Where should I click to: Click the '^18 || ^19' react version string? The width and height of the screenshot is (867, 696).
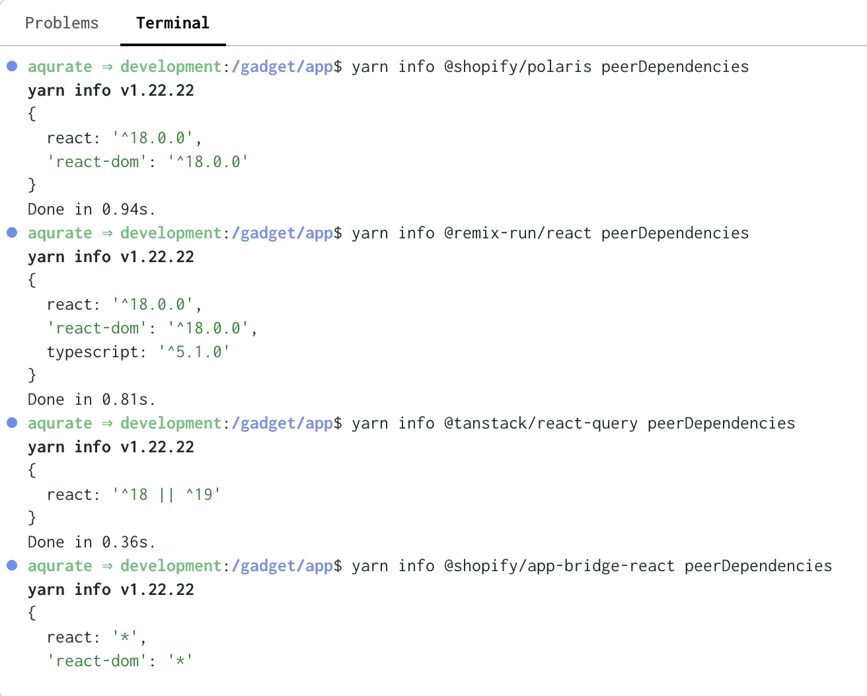pyautogui.click(x=167, y=495)
